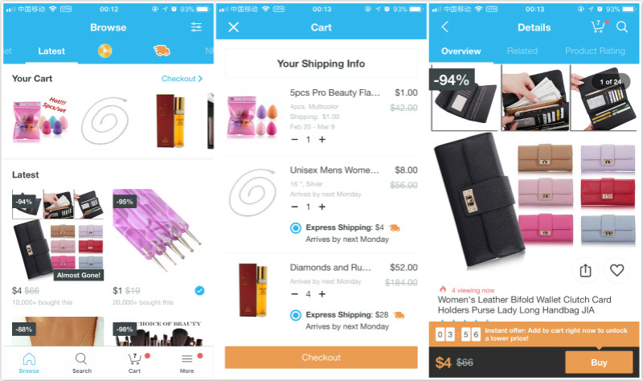Switch to the Product Rating tab
This screenshot has width=643, height=381.
(595, 51)
